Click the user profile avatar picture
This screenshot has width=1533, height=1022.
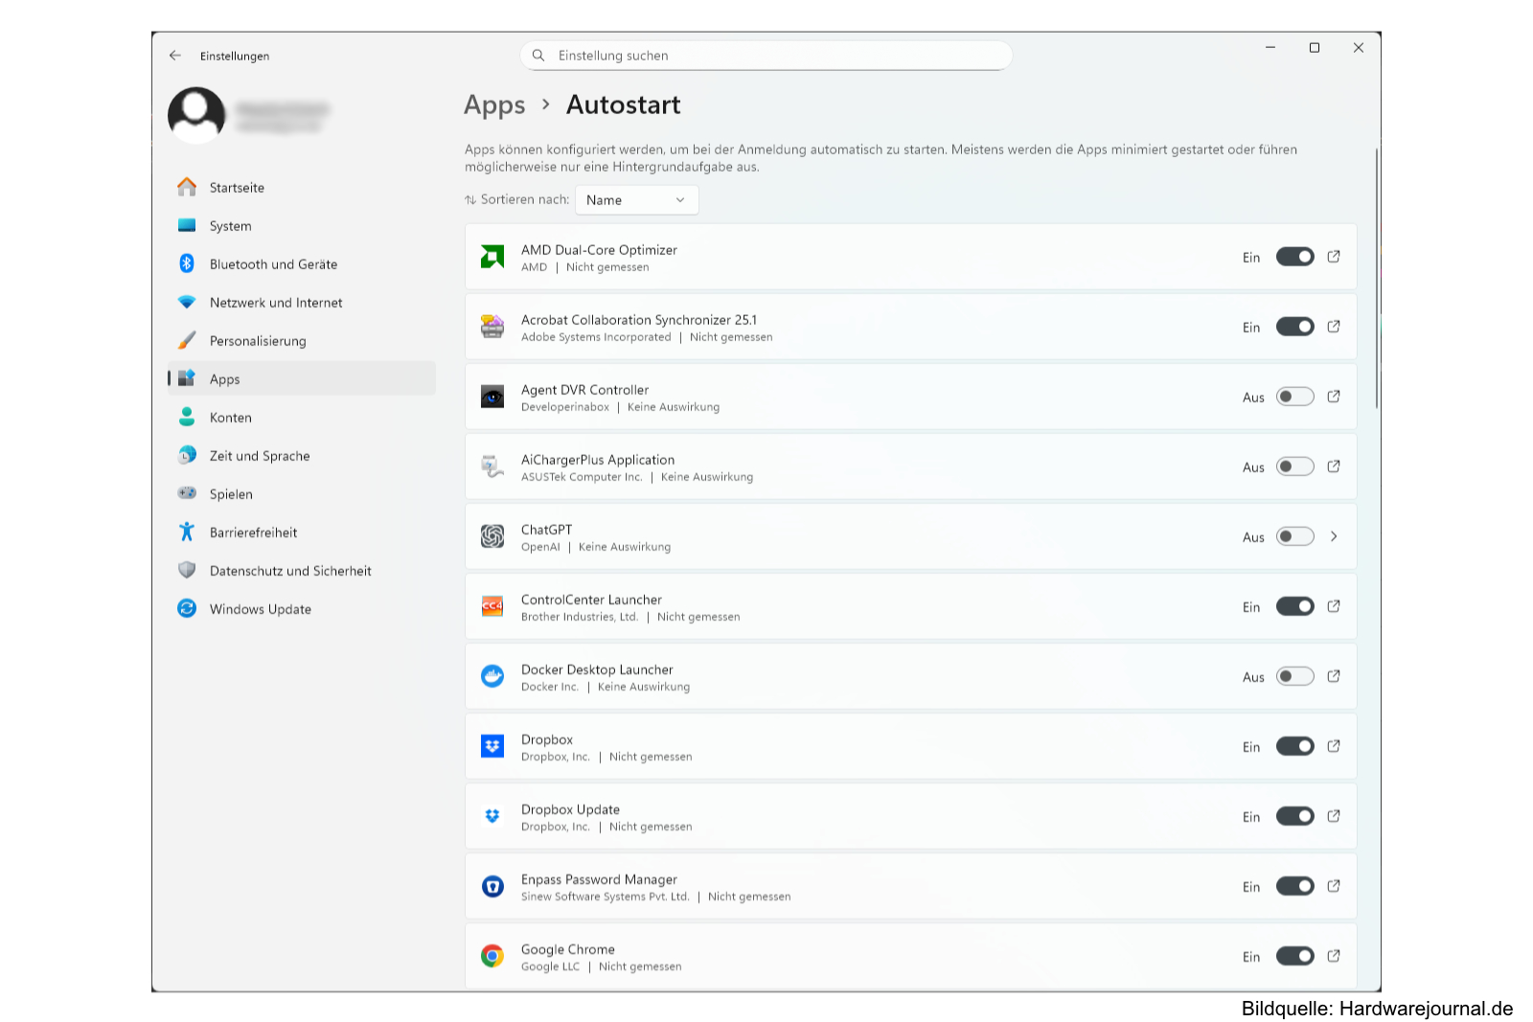196,115
